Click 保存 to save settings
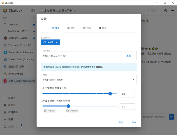The image size is (177, 135). [x=134, y=123]
